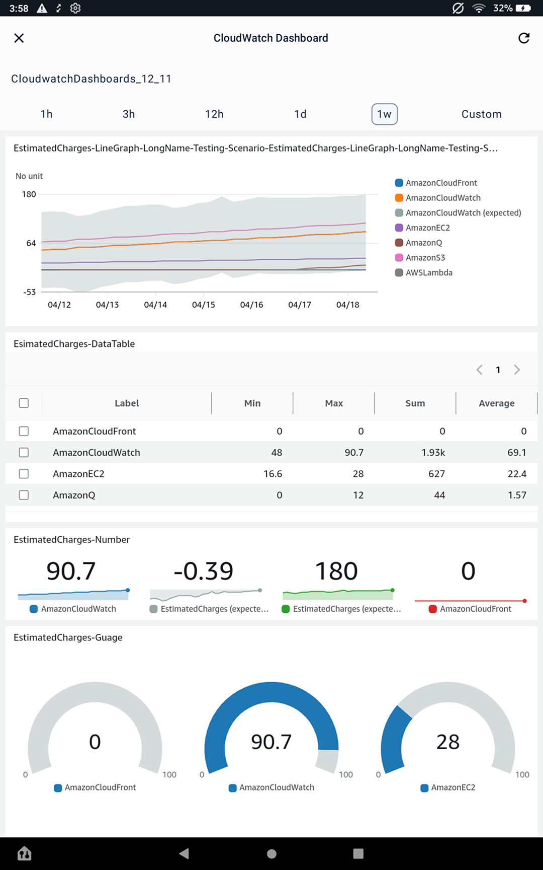The image size is (543, 870).
Task: Open the Custom time range
Action: (482, 114)
